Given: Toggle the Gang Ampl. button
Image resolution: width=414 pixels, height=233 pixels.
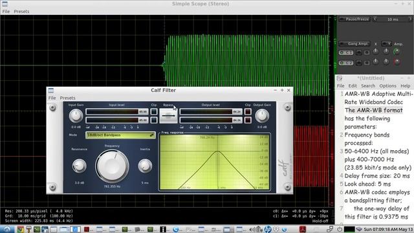Looking at the screenshot, I should point(354,44).
